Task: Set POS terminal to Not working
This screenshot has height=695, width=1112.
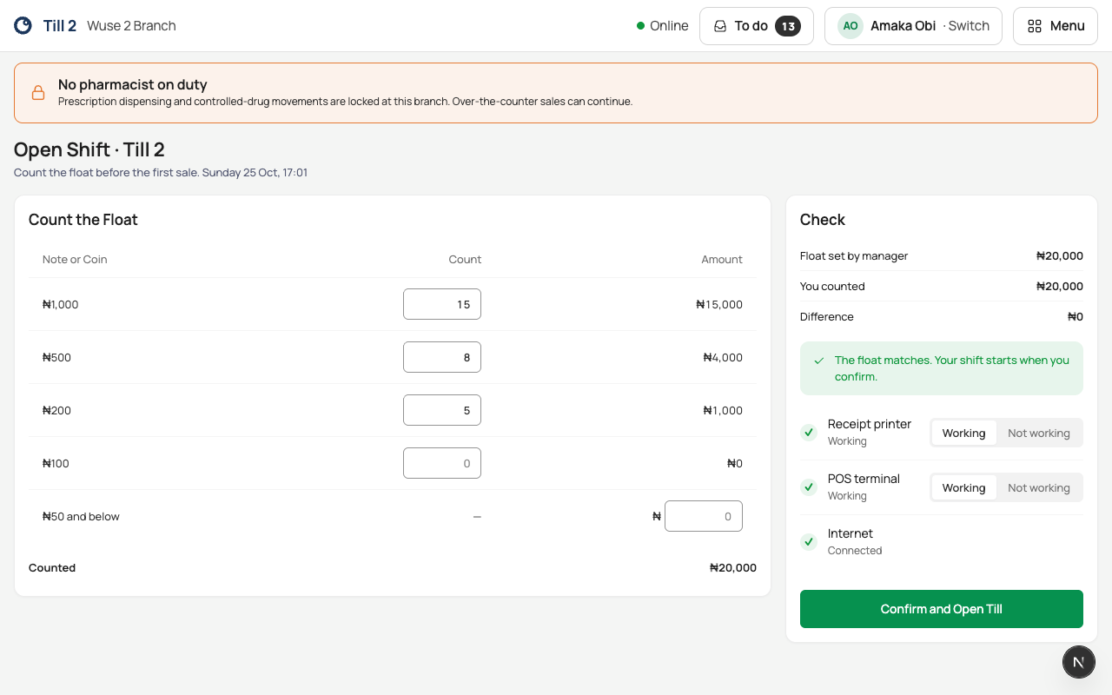Action: coord(1039,487)
